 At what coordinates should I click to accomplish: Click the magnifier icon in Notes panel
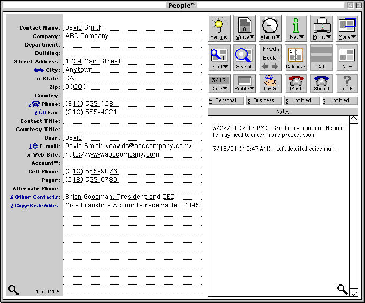click(x=342, y=289)
